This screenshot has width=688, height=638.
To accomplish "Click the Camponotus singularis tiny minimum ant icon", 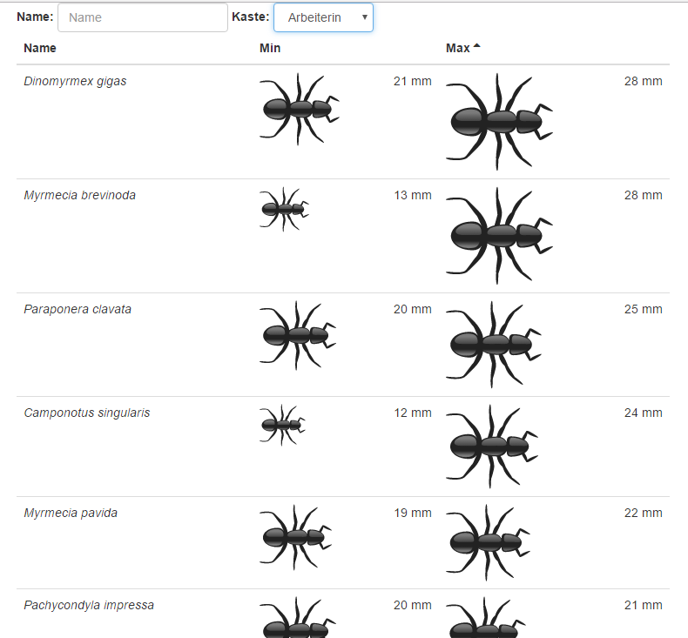I will click(283, 425).
